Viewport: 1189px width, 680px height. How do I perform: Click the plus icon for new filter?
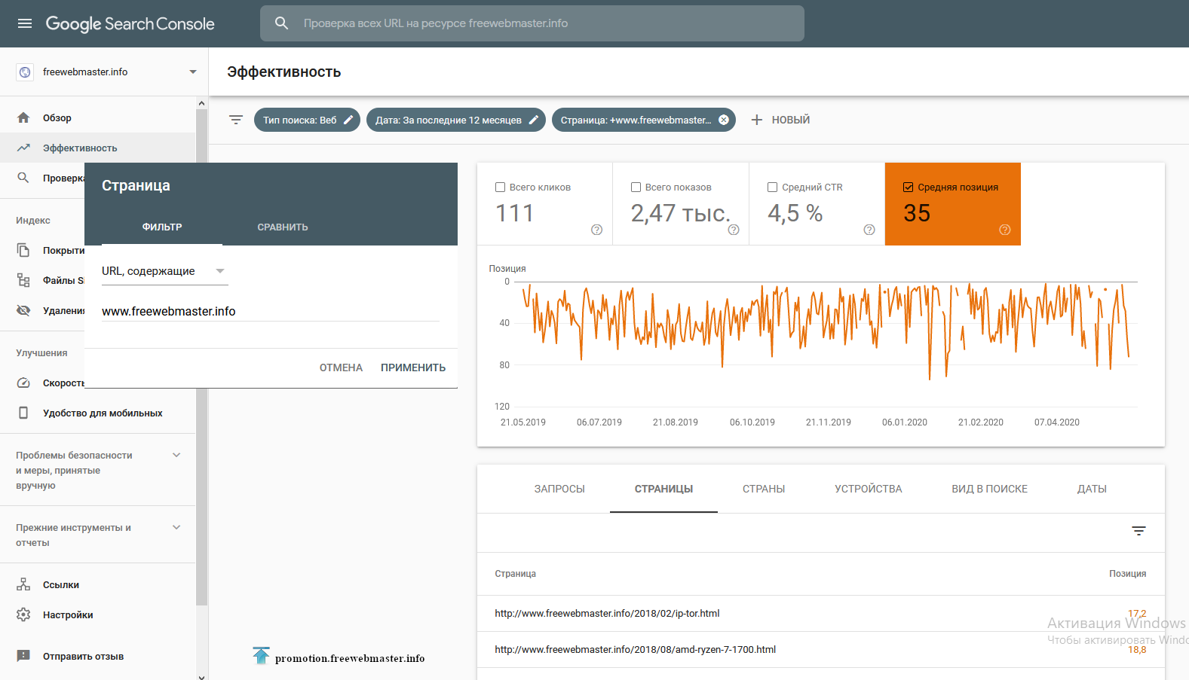coord(757,120)
